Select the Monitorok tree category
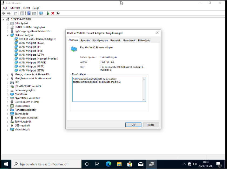The width and height of the screenshot is (227, 169). point(21,94)
